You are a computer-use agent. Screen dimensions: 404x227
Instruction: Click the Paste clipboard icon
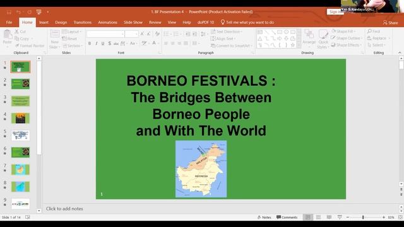coord(8,34)
